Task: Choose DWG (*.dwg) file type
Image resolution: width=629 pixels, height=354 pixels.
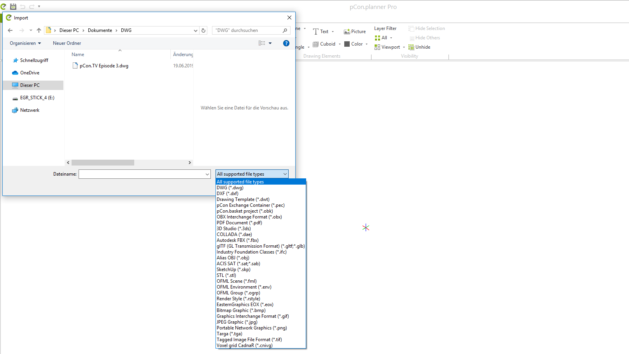Action: (x=261, y=188)
